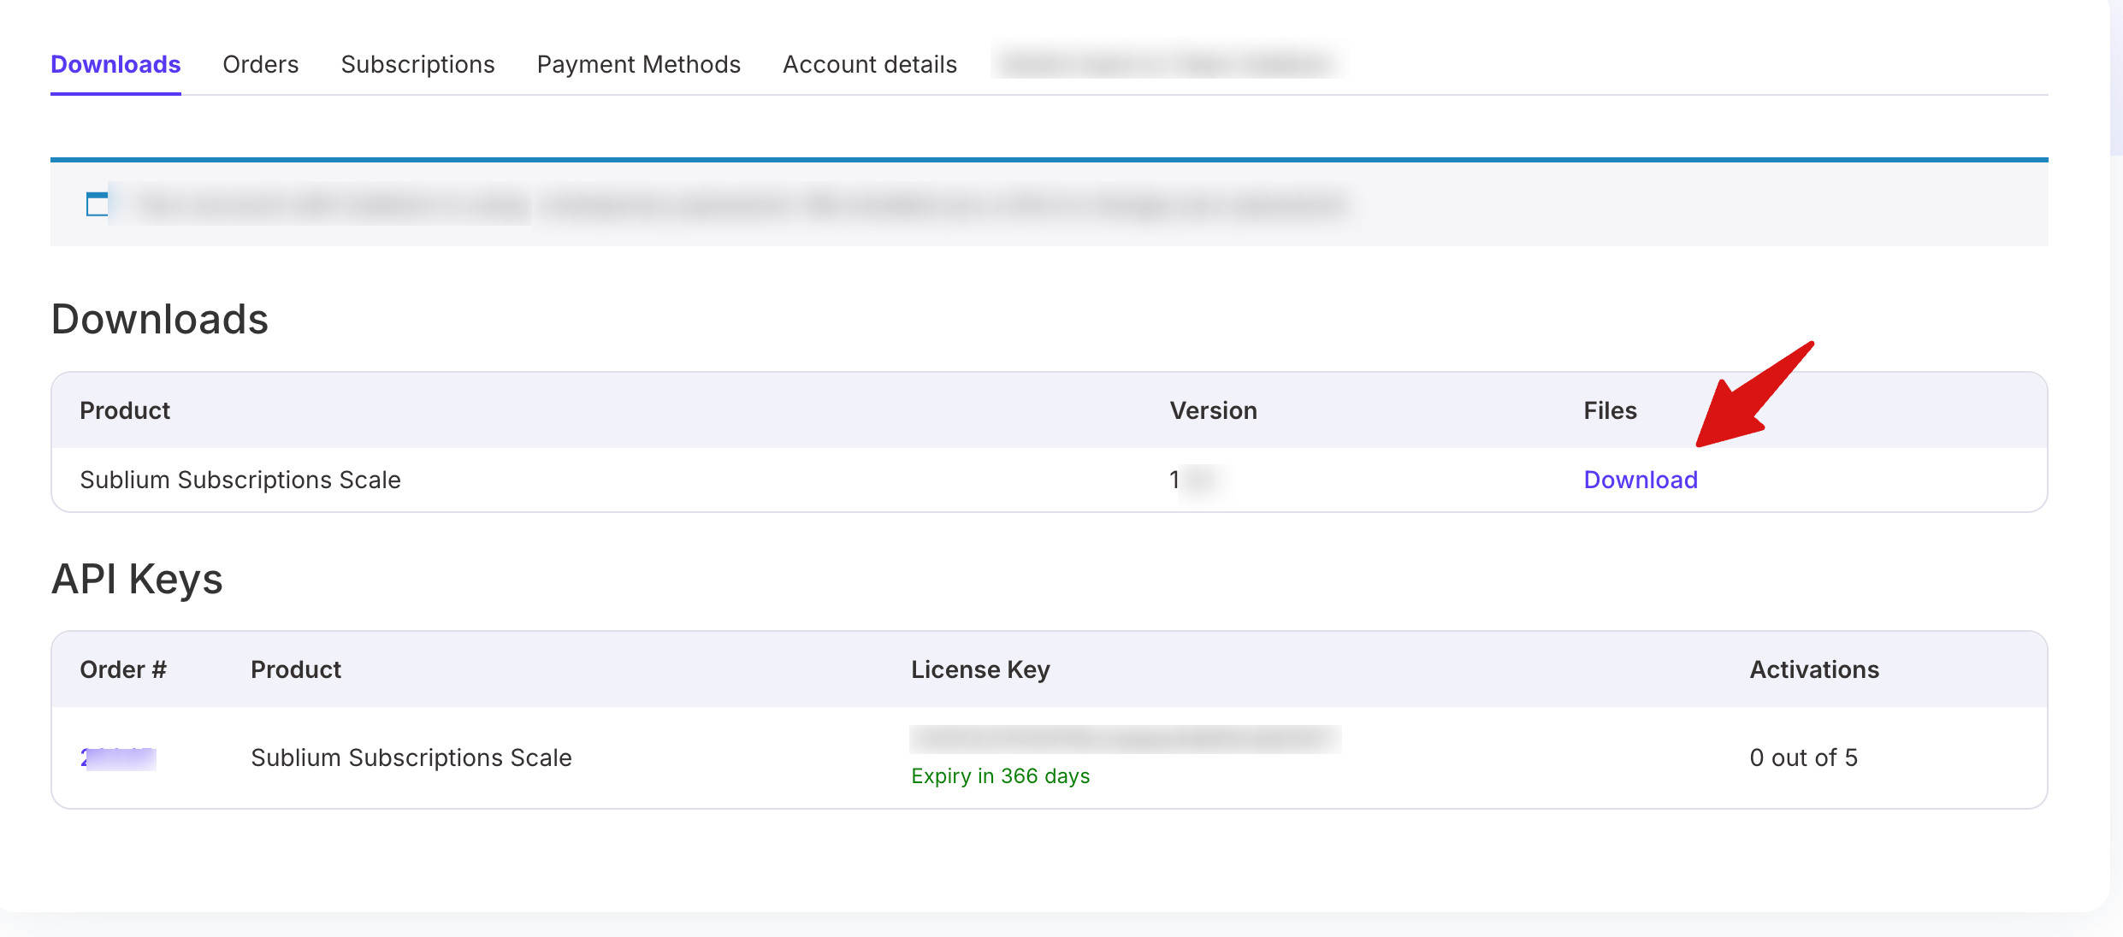This screenshot has width=2123, height=937.
Task: Click the Order # column header
Action: 123,669
